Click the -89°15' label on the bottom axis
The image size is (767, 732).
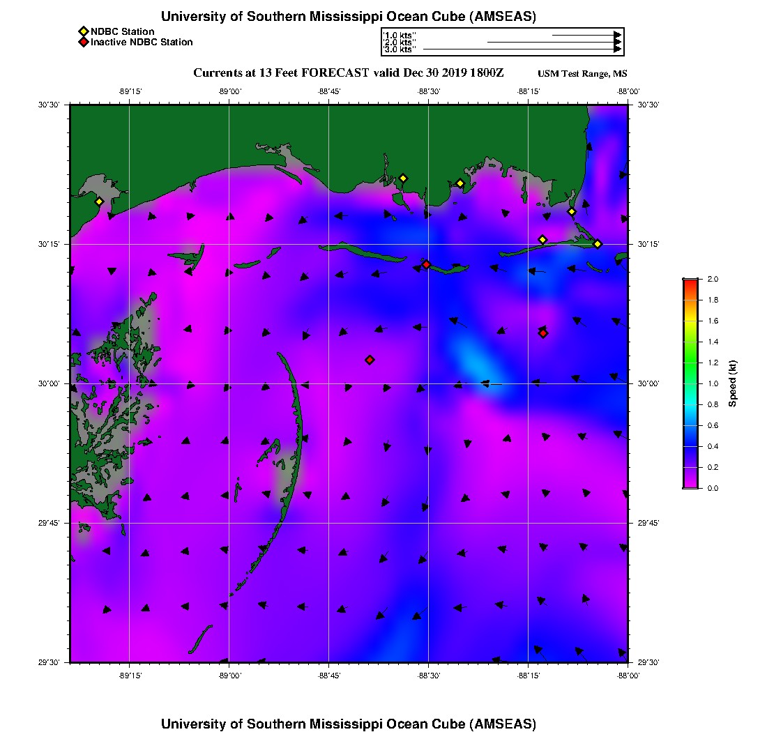pyautogui.click(x=130, y=676)
